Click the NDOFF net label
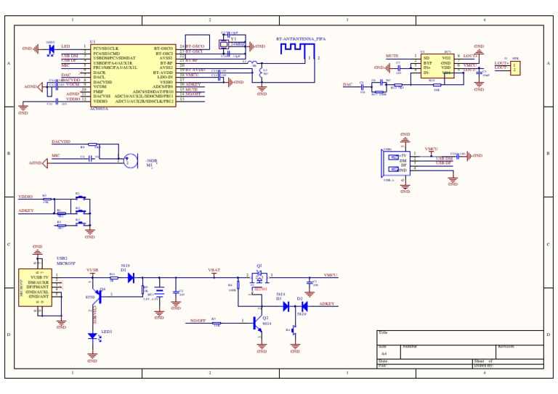This screenshot has width=558, height=394. click(x=198, y=321)
